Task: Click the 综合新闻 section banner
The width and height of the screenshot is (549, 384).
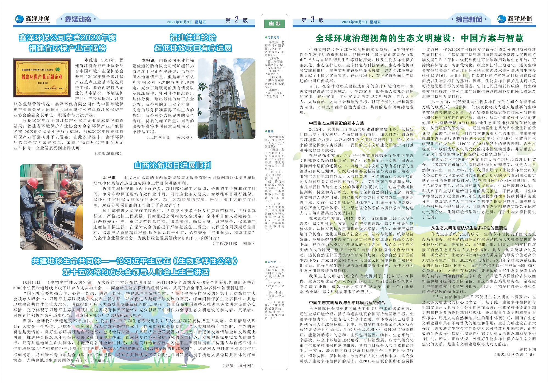Action: tap(469, 19)
